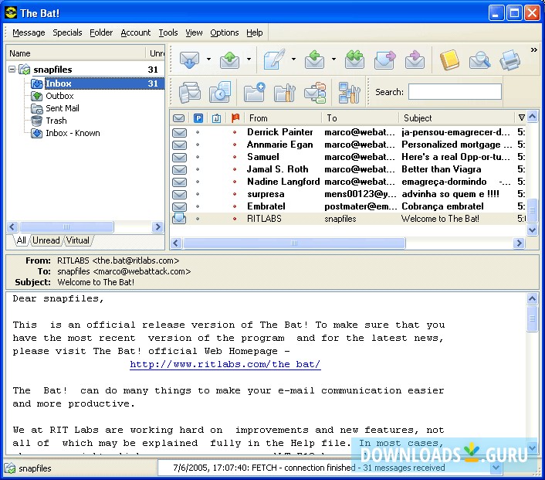The image size is (545, 480).
Task: Open the Address Book icon
Action: pos(449,60)
